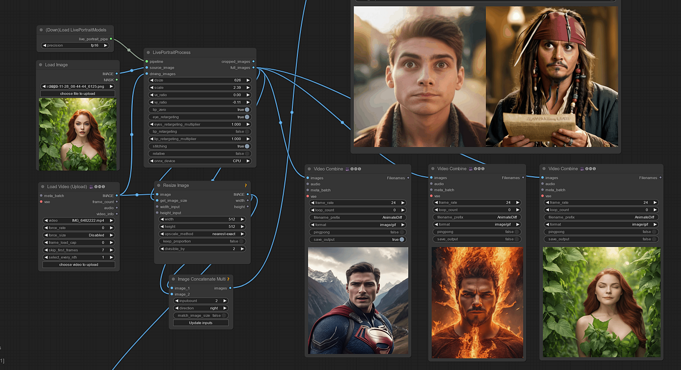Open the Image Concatenate Multi help icon

coord(229,279)
